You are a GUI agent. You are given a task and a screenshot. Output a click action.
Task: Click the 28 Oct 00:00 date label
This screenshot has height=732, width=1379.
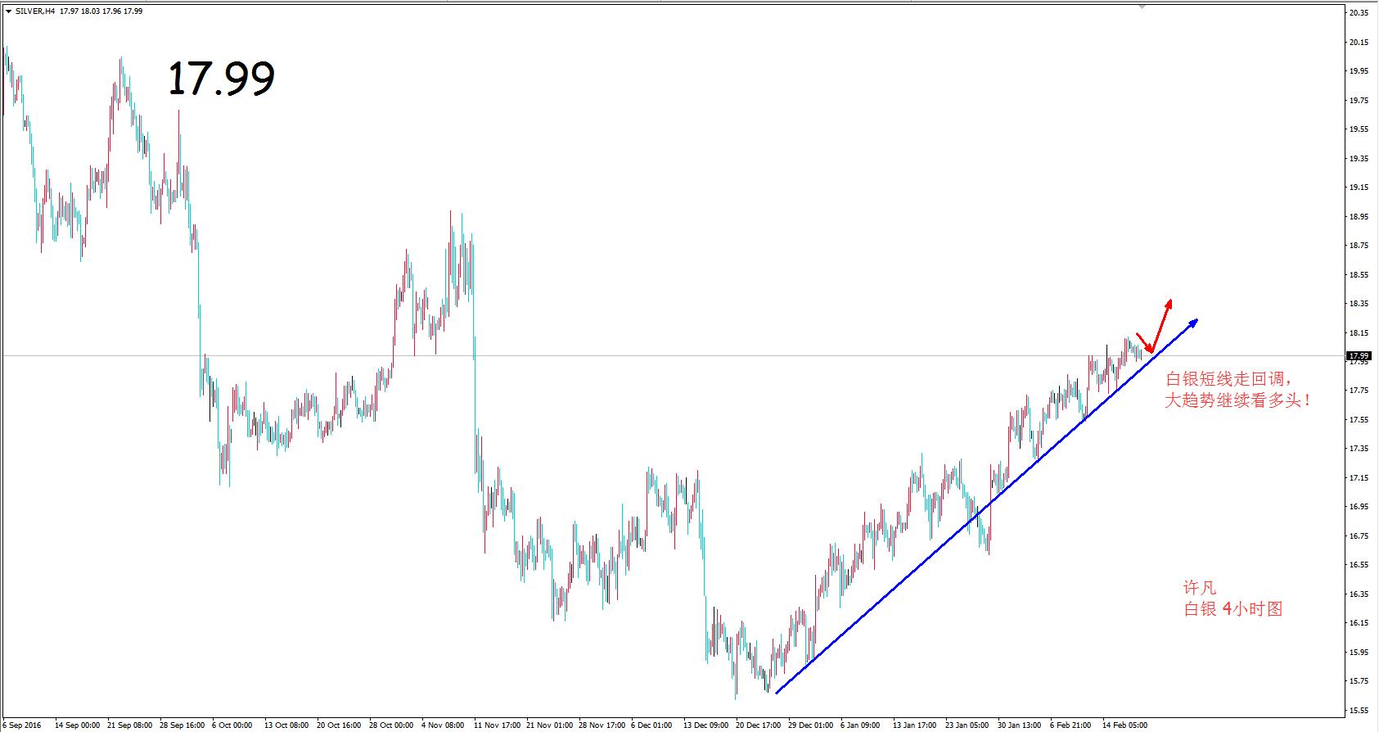point(391,725)
